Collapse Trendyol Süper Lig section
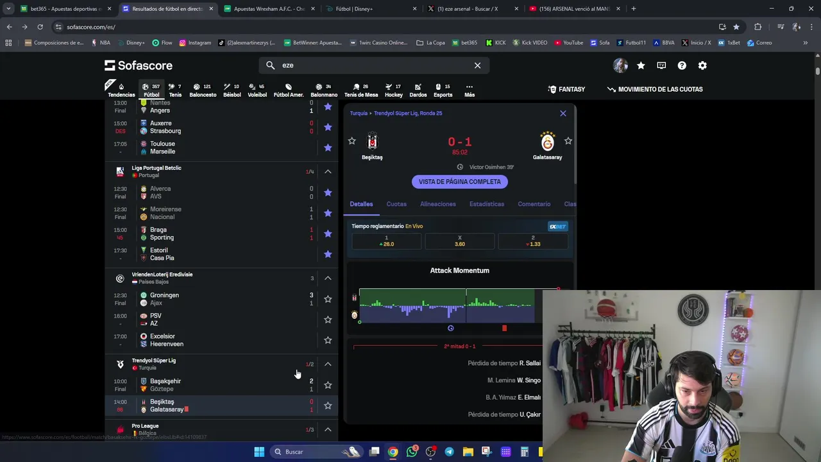The width and height of the screenshot is (821, 462). (328, 364)
